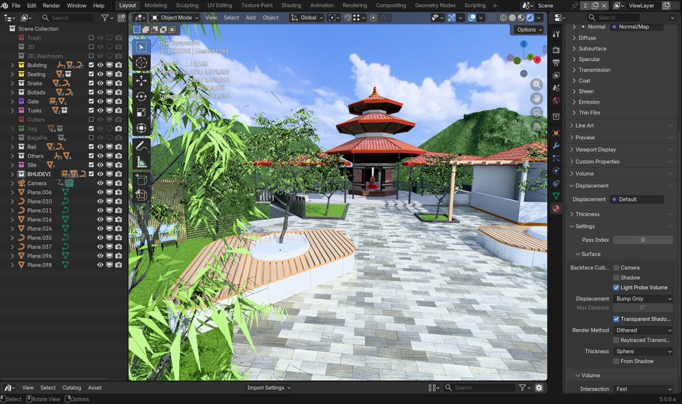Image resolution: width=682 pixels, height=404 pixels.
Task: Select the Move tool in the viewport toolbar
Action: (141, 80)
